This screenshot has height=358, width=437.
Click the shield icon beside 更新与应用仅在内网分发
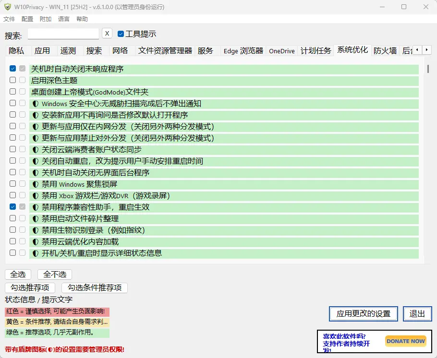pyautogui.click(x=36, y=127)
